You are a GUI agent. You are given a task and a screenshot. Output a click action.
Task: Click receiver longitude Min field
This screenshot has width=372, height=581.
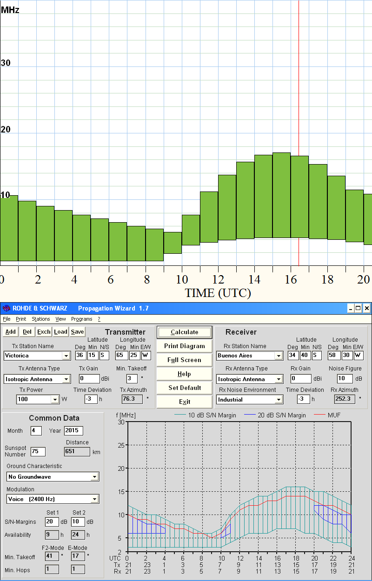pos(347,356)
